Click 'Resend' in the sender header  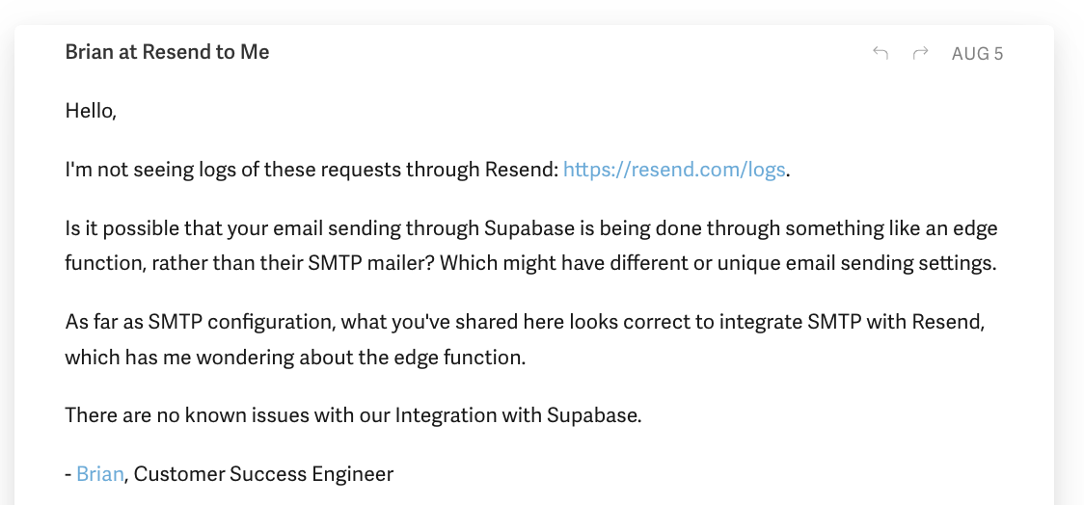(176, 52)
